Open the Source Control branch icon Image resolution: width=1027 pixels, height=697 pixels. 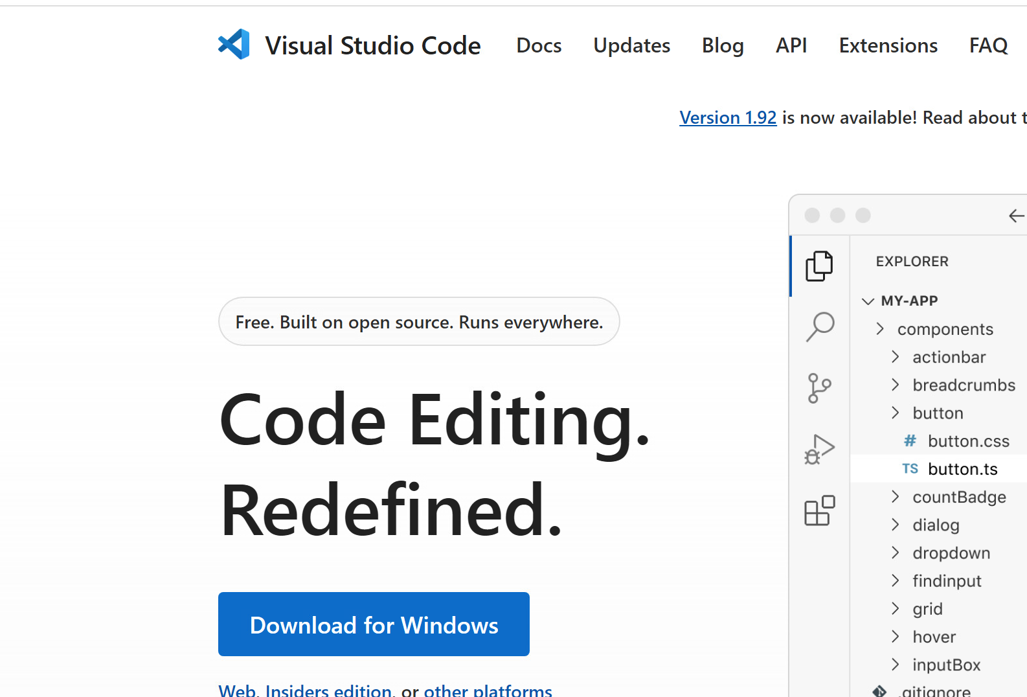pos(819,388)
